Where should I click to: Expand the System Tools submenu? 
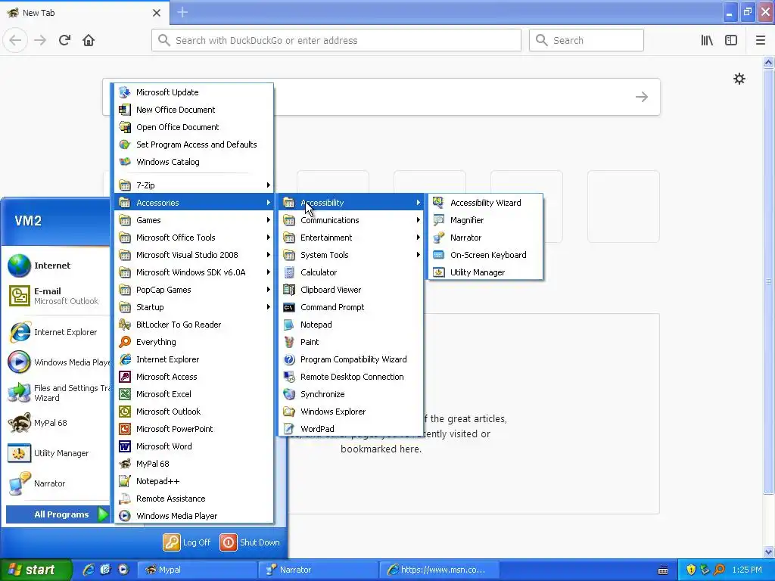(x=351, y=255)
